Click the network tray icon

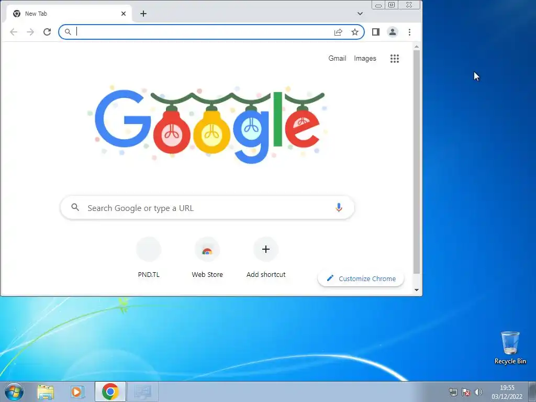tap(453, 392)
